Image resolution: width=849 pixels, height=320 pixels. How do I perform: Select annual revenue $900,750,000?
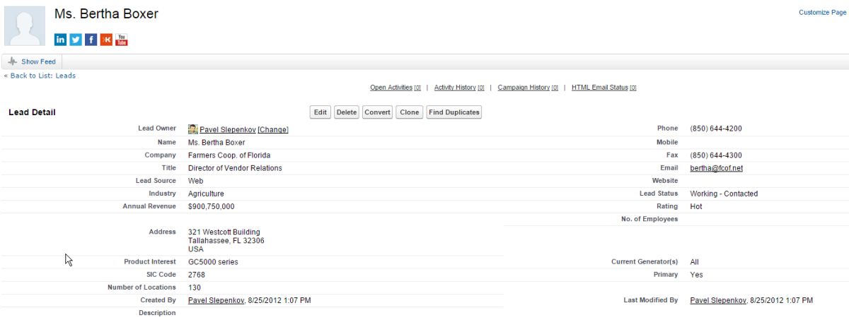pos(212,207)
